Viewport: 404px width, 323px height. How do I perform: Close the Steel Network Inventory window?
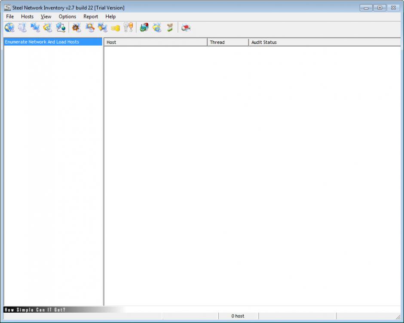pos(393,8)
